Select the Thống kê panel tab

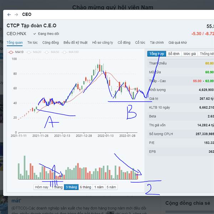click(206, 54)
